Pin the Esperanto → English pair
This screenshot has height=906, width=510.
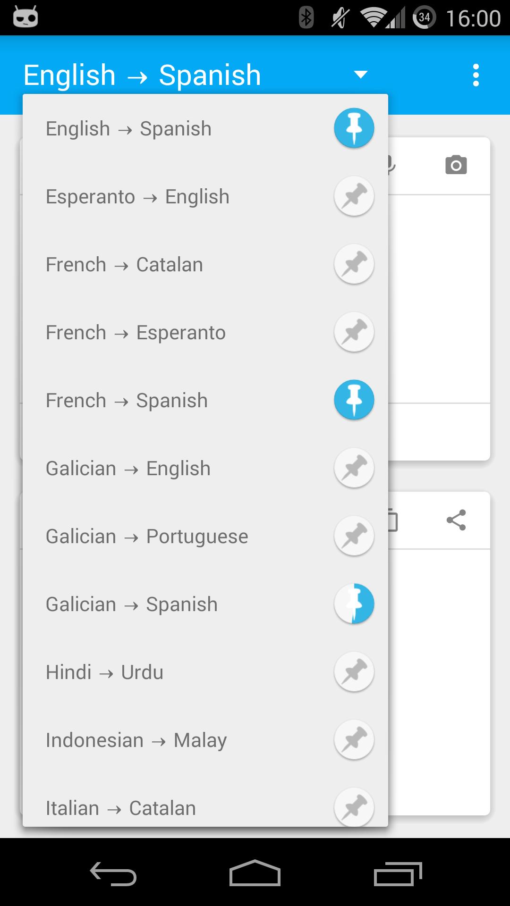[354, 196]
